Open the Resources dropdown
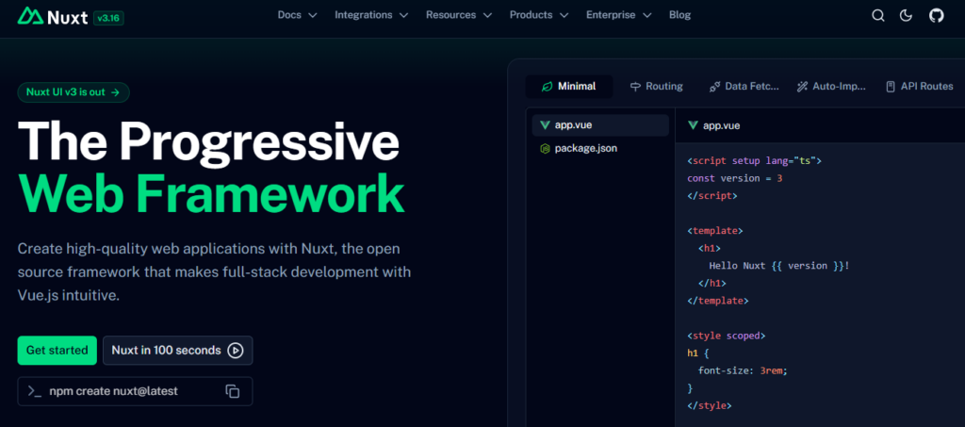Viewport: 965px width, 427px height. 457,15
